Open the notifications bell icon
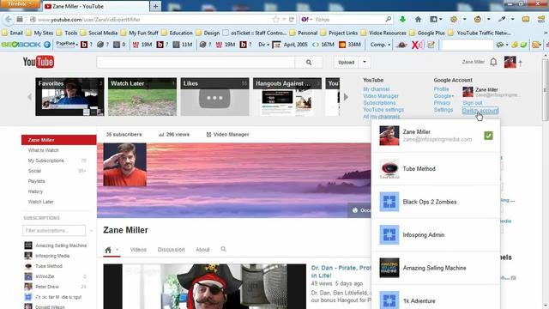Image resolution: width=549 pixels, height=309 pixels. [x=493, y=62]
